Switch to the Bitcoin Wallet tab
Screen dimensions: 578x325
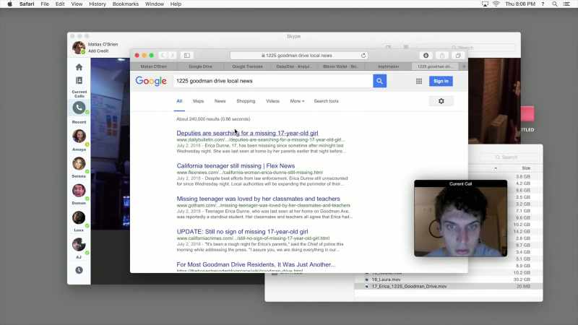click(340, 66)
